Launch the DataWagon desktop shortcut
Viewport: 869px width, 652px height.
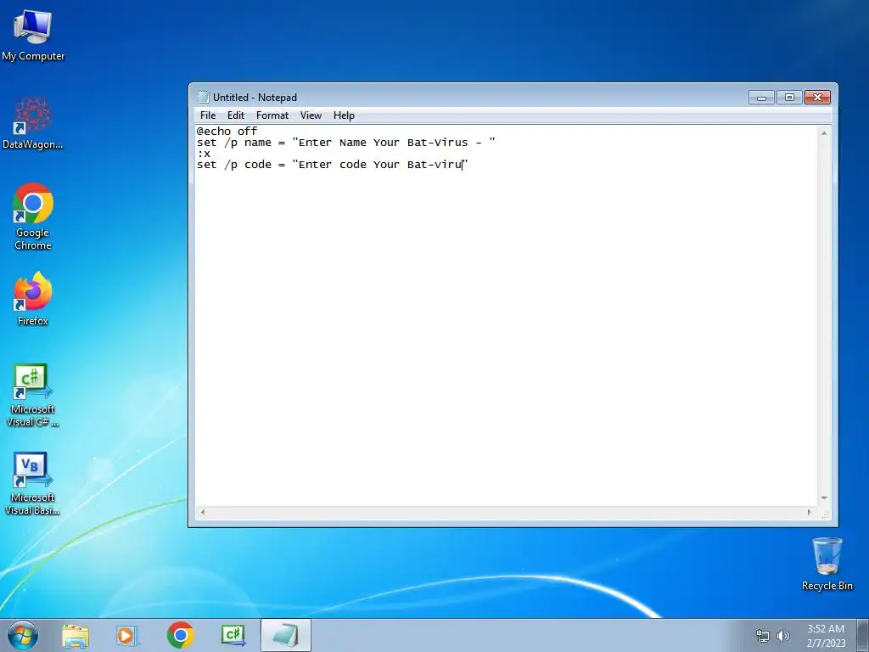(33, 123)
